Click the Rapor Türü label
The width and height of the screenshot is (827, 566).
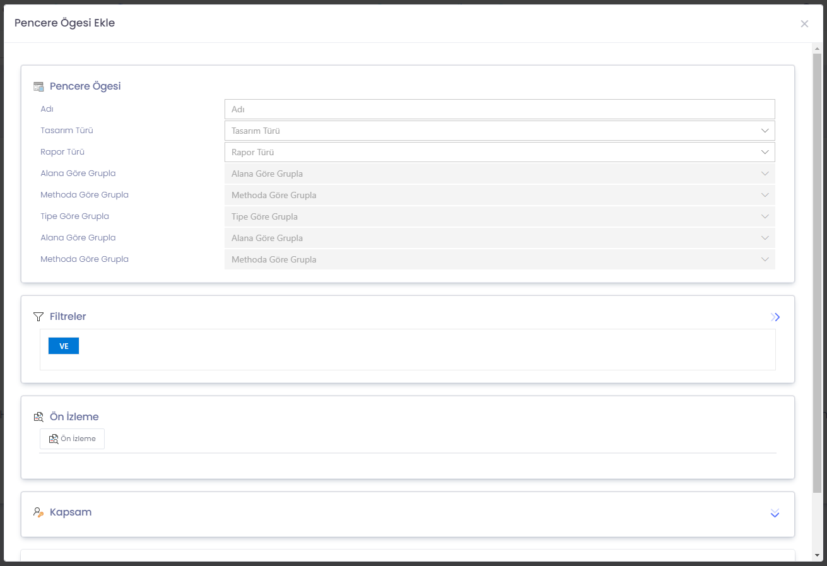click(x=62, y=152)
